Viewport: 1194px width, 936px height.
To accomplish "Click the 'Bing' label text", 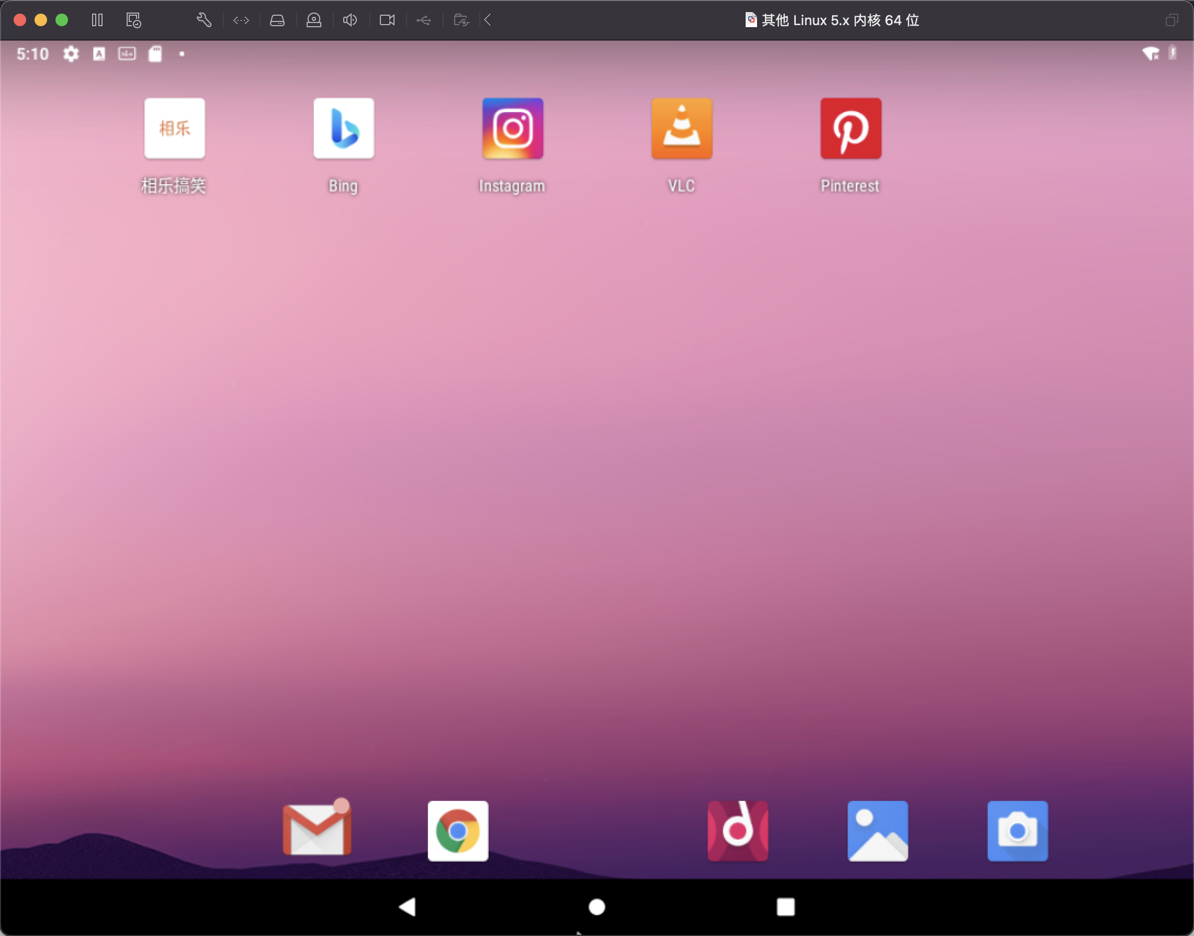I will [343, 186].
